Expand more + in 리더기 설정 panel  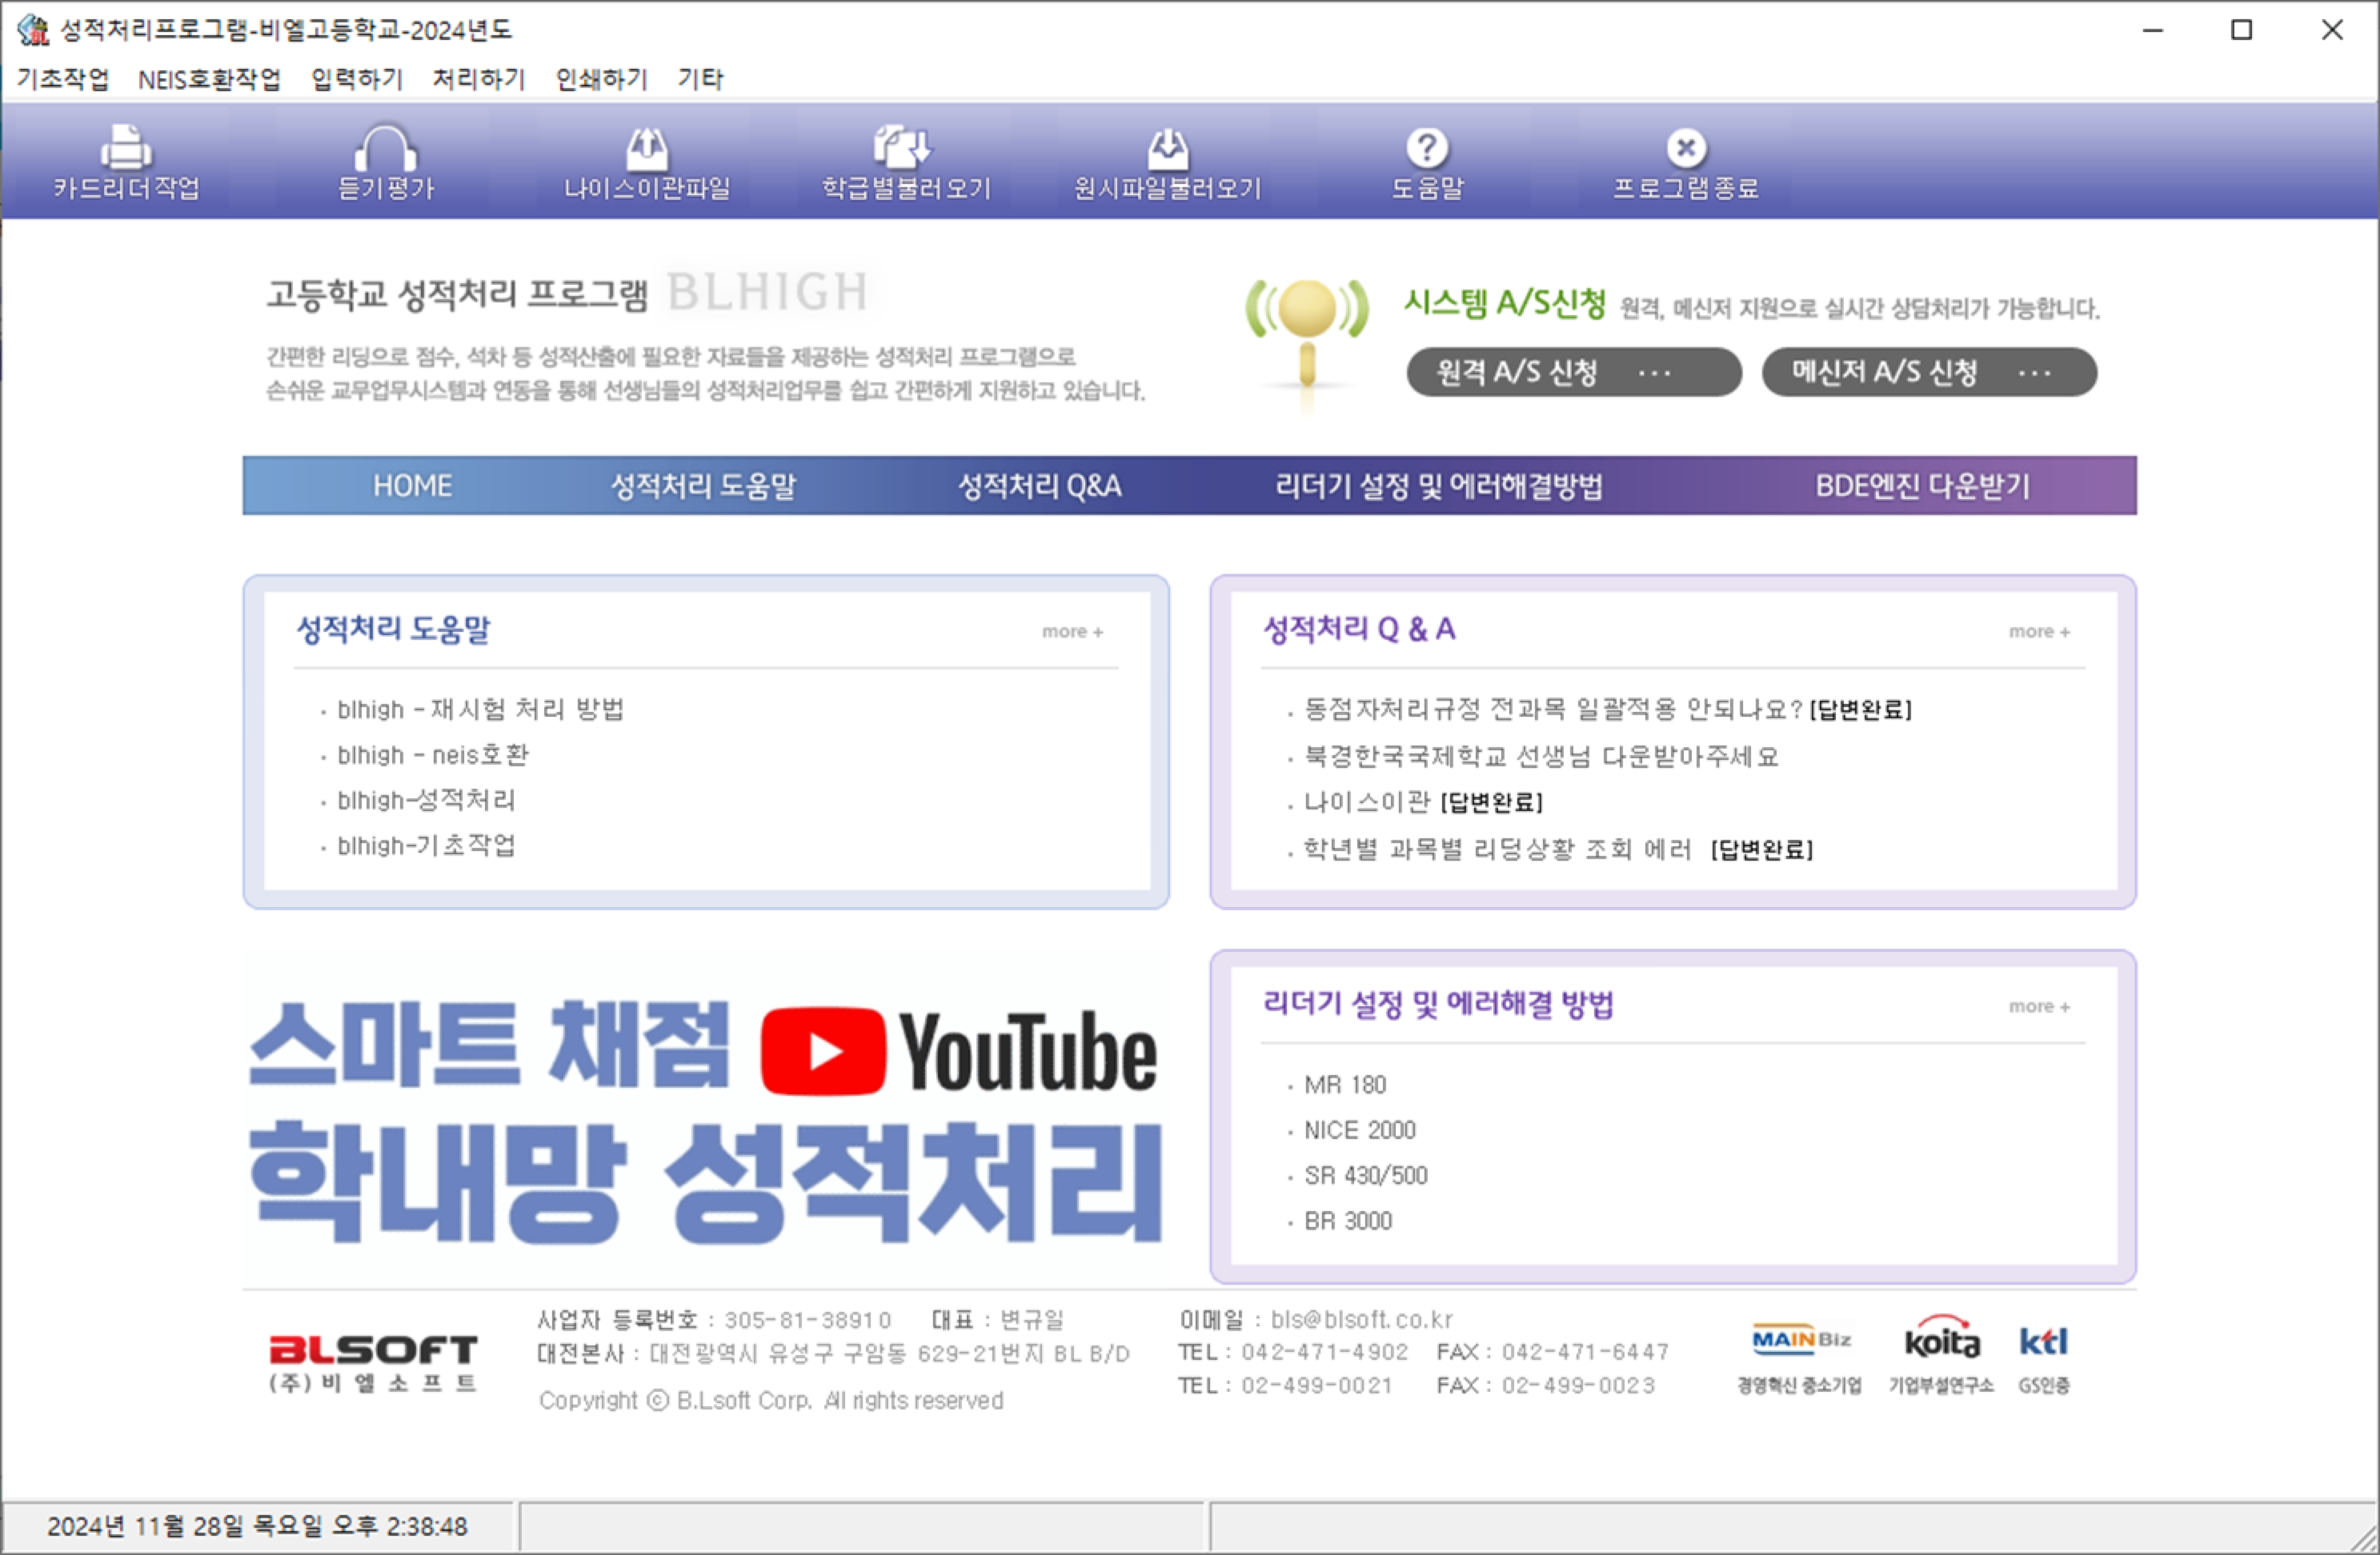pos(2039,1006)
